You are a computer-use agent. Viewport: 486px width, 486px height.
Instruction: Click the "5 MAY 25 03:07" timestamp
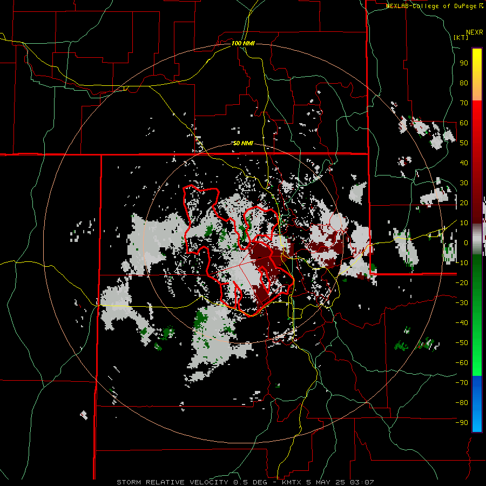pos(340,482)
